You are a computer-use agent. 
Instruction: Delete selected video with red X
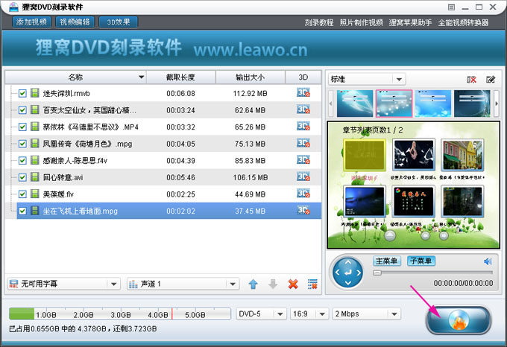[x=293, y=284]
